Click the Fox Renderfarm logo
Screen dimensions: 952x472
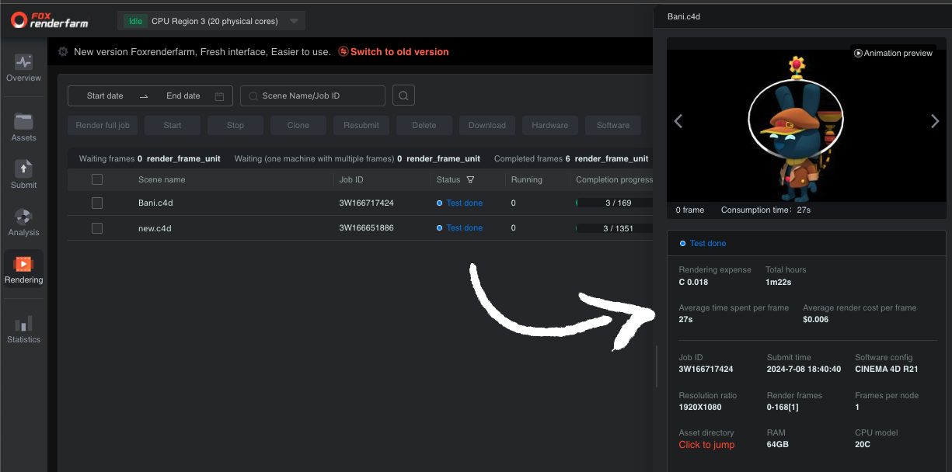click(x=50, y=20)
